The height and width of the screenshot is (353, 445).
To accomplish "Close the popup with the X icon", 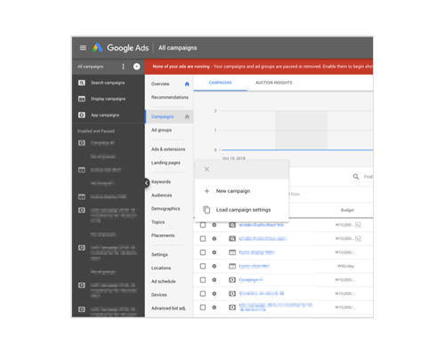I will click(x=206, y=169).
